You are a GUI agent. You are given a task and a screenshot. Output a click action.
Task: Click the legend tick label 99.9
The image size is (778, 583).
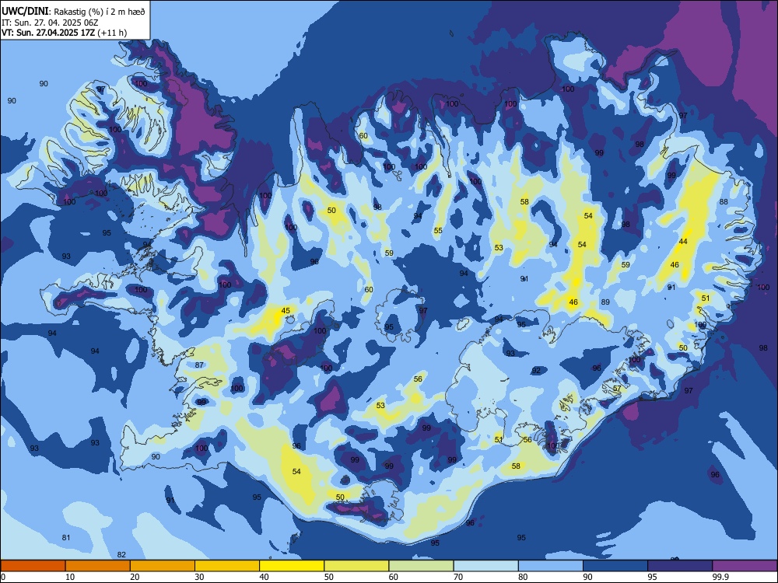point(720,577)
